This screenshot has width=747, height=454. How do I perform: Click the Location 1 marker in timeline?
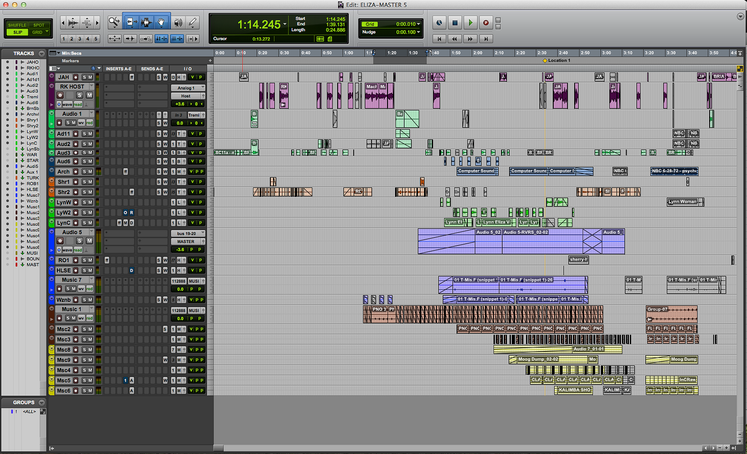[x=545, y=61]
